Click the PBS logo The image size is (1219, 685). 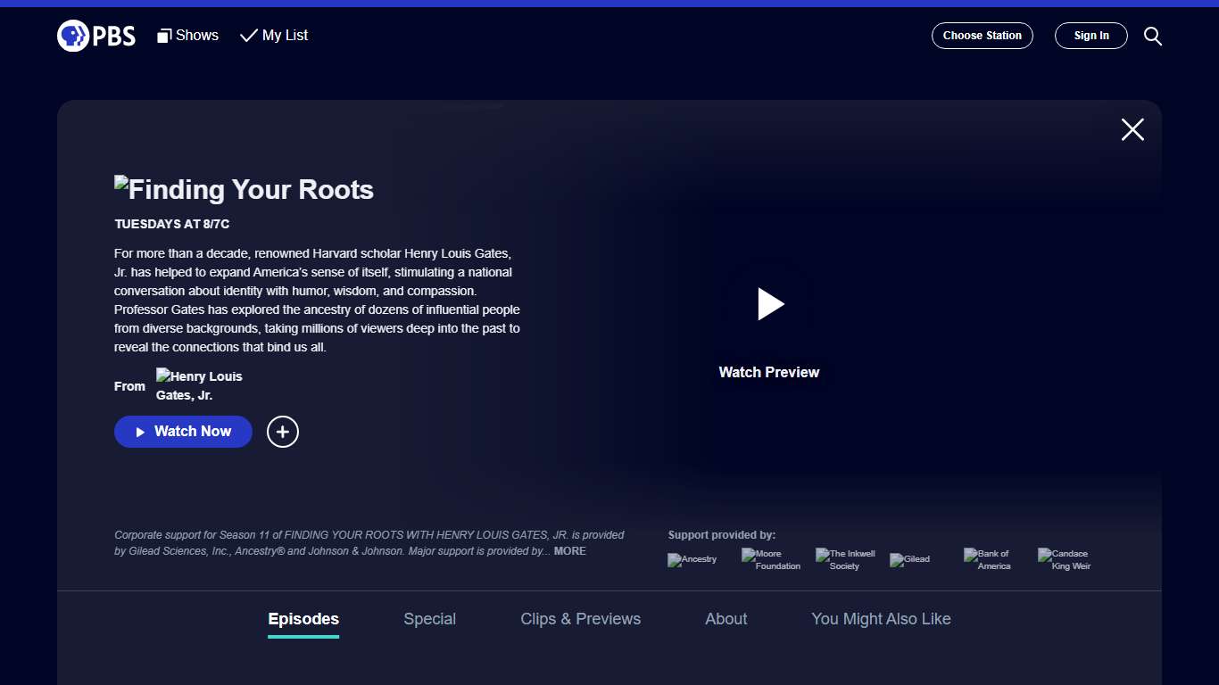click(x=95, y=36)
